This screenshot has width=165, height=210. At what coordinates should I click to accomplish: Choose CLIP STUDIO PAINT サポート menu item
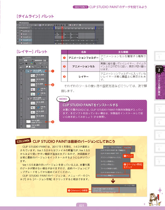coord(111,153)
